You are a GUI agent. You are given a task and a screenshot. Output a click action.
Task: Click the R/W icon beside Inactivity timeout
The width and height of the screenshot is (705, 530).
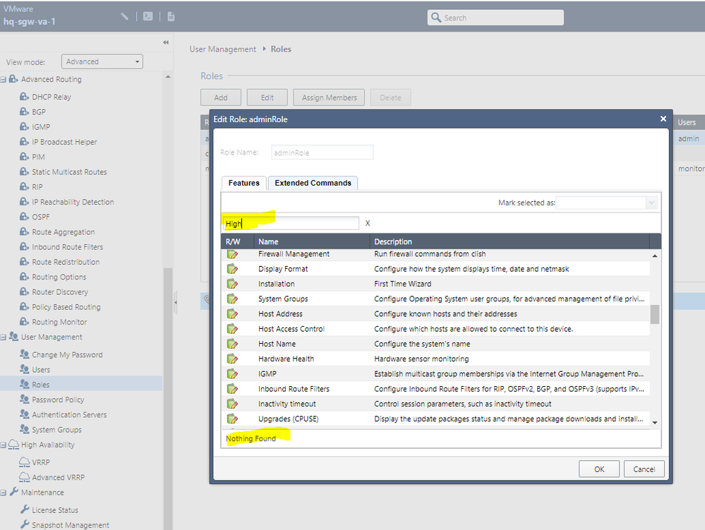pyautogui.click(x=232, y=404)
